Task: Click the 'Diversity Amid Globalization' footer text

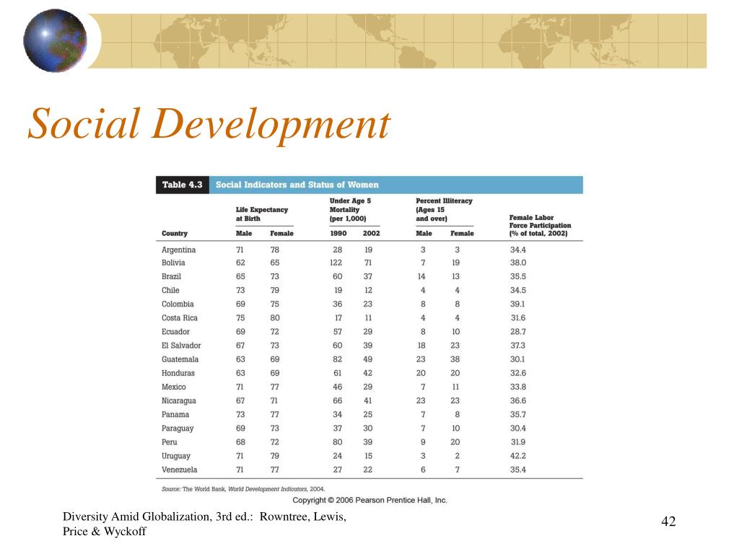Action: pos(204,524)
